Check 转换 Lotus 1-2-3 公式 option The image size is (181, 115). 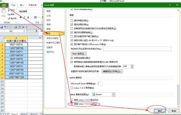pyautogui.click(x=72, y=104)
